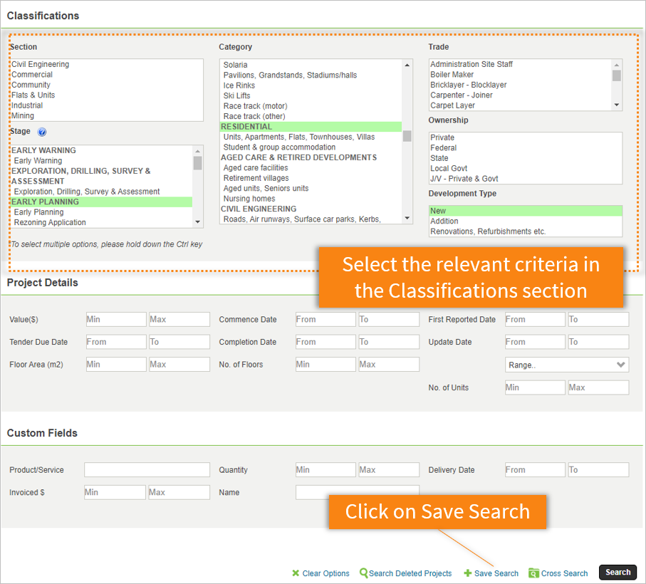
Task: Select Commercial in Section list
Action: 106,75
